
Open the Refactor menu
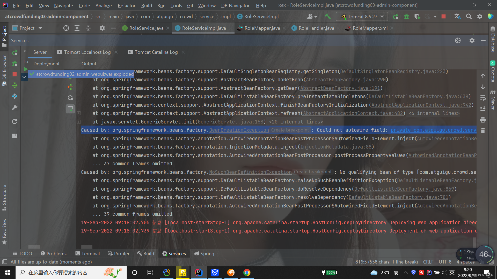click(126, 5)
